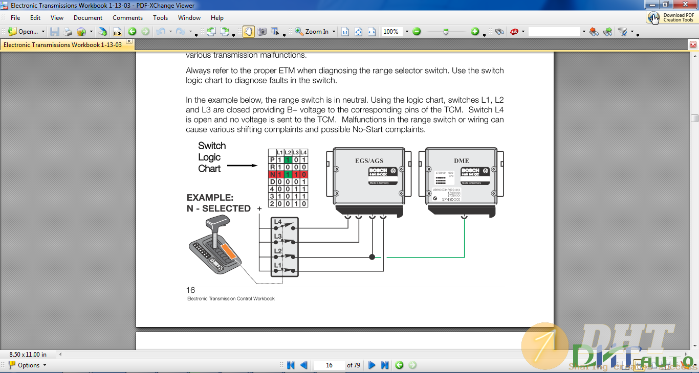Image resolution: width=699 pixels, height=373 pixels.
Task: Click the red Ask search provider icon
Action: coord(514,32)
